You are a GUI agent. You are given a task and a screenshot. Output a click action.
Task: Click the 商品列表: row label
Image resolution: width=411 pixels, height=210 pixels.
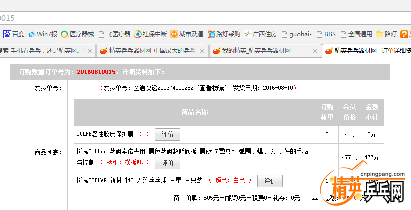coord(48,152)
